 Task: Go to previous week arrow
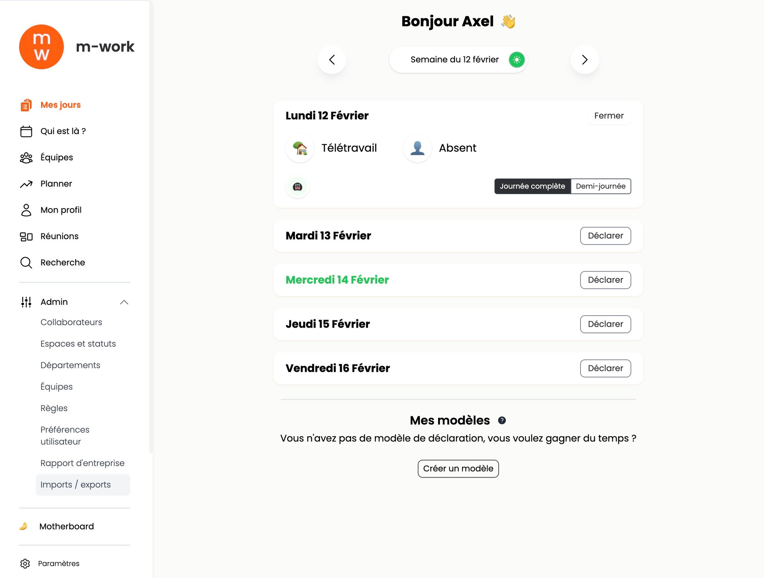tap(332, 60)
